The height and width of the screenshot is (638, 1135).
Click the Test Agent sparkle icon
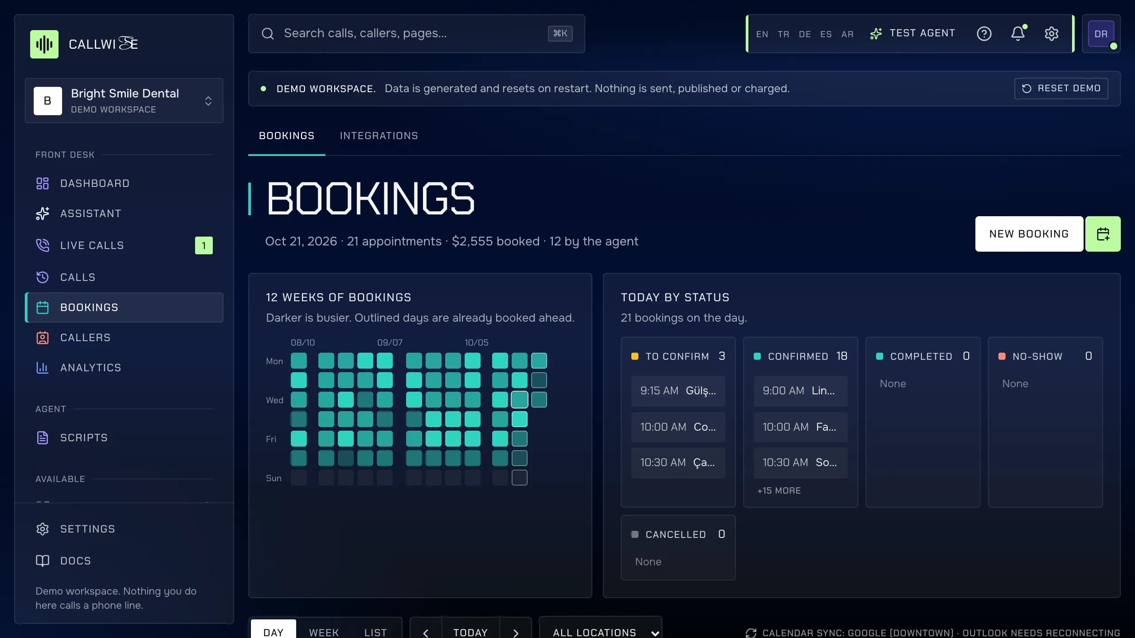tap(876, 34)
